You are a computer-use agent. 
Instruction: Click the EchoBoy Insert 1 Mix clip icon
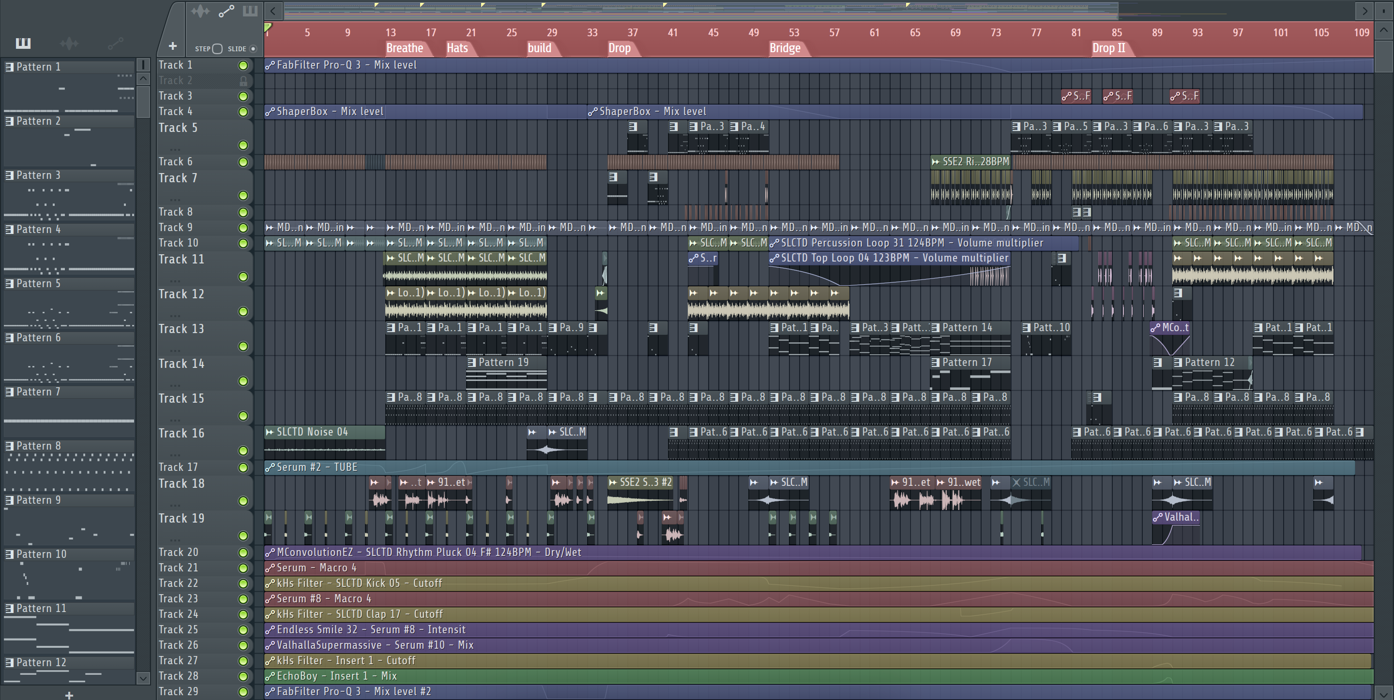(270, 676)
